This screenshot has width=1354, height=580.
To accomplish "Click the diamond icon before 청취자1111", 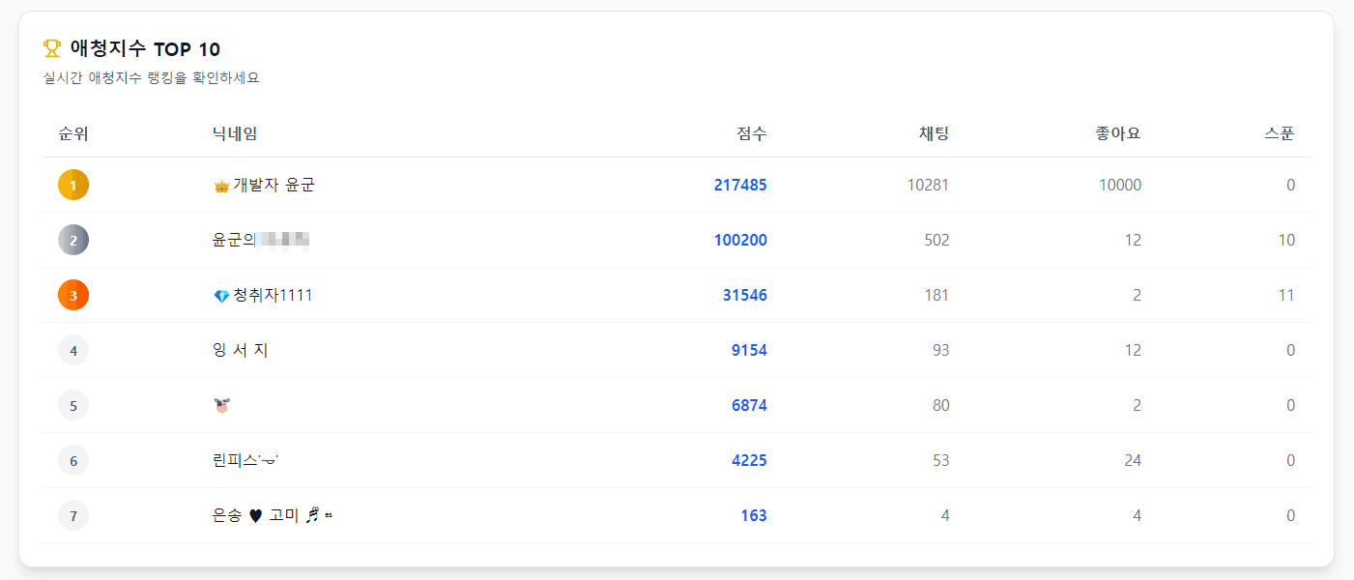I will [221, 296].
